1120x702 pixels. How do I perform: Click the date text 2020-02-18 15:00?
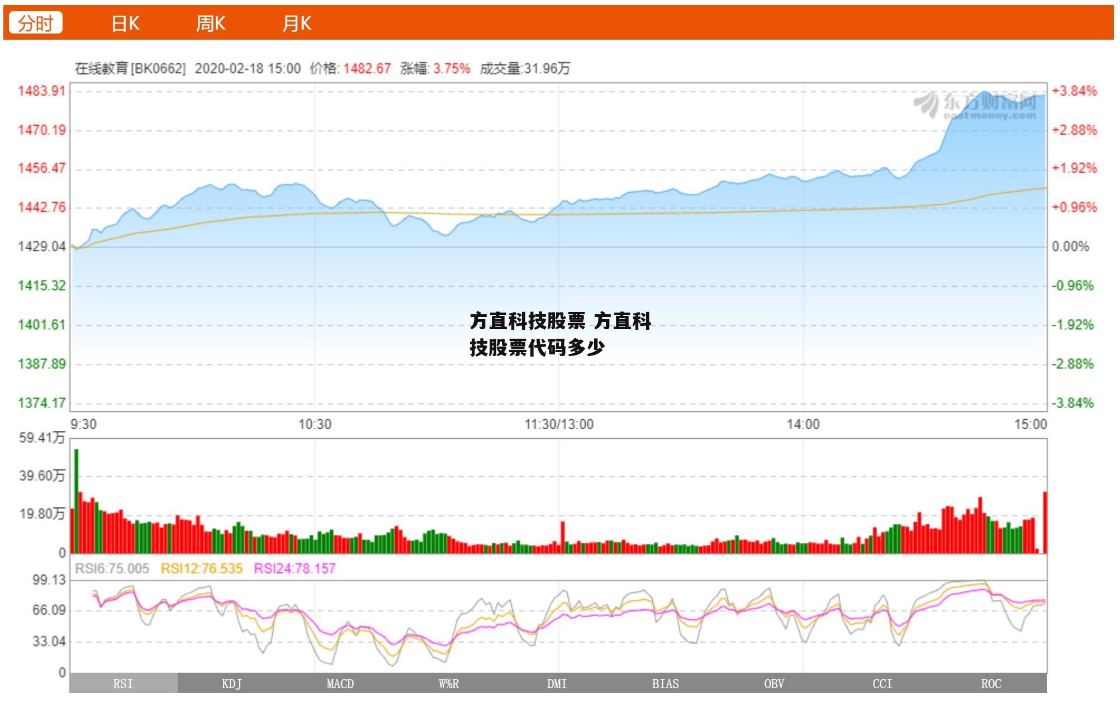pyautogui.click(x=248, y=69)
